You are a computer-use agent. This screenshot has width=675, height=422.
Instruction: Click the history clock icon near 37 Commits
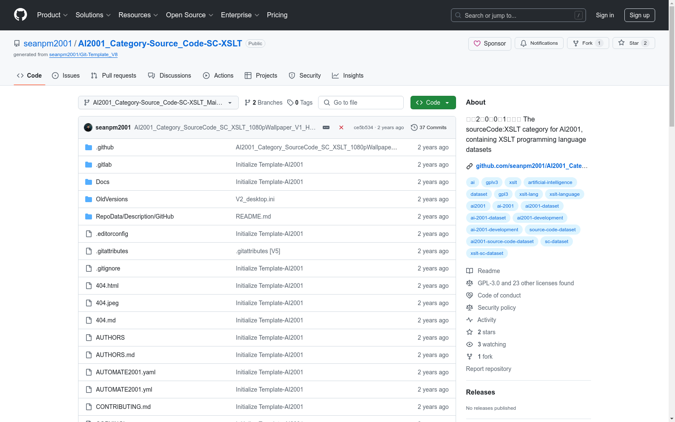[414, 127]
